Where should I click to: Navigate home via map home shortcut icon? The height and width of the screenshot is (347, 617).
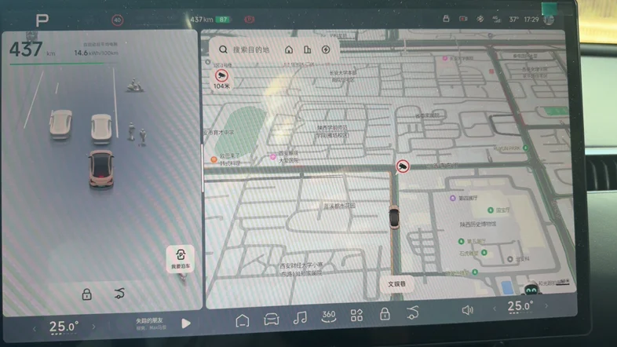[x=289, y=49]
